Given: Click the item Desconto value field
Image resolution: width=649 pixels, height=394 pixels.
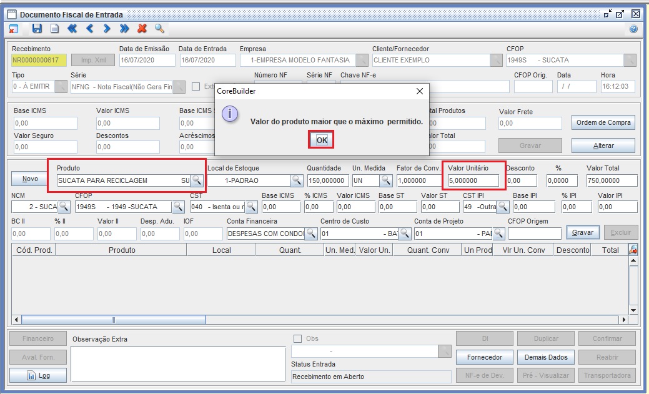Looking at the screenshot, I should pyautogui.click(x=522, y=180).
